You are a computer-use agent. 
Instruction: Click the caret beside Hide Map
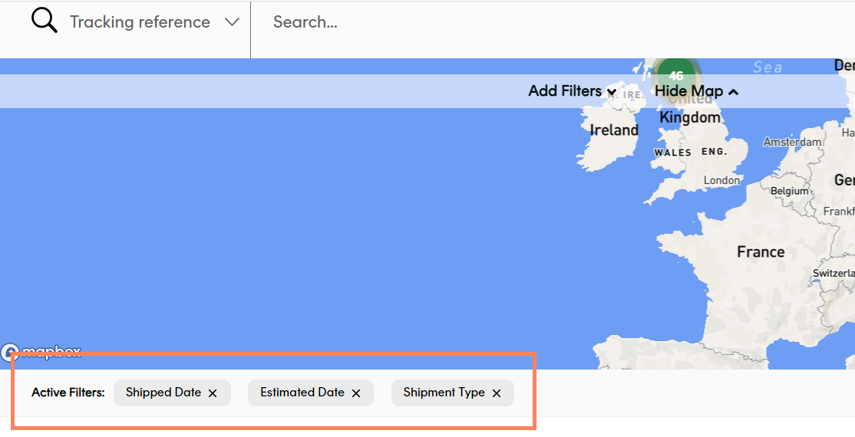[x=734, y=92]
